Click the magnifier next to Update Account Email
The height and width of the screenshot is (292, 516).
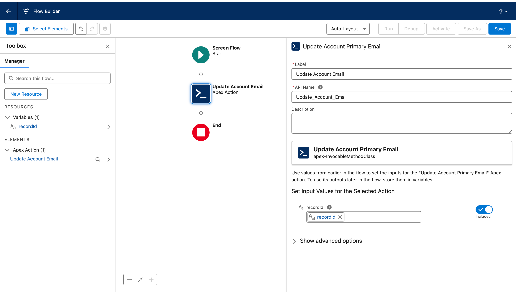click(x=98, y=159)
